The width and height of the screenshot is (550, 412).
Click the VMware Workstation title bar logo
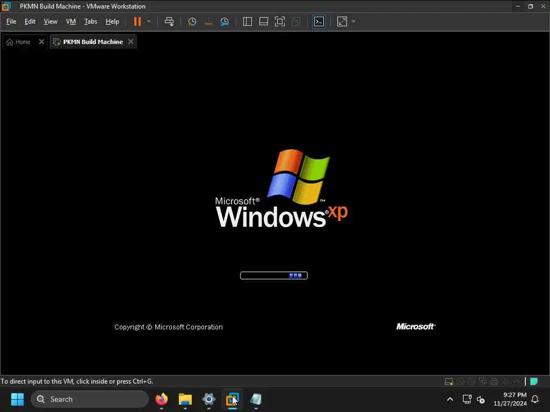point(6,6)
